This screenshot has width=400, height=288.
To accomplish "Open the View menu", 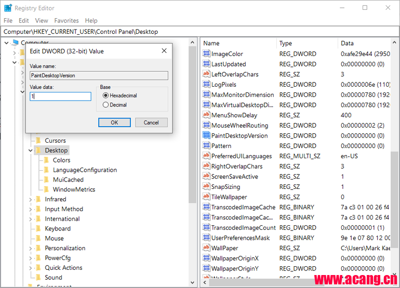I will pos(42,20).
